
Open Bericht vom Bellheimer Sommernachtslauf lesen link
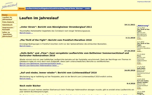(41, 64)
